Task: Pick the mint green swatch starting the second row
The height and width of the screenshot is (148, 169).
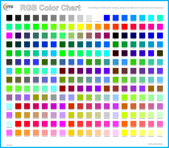Action: 9,27
